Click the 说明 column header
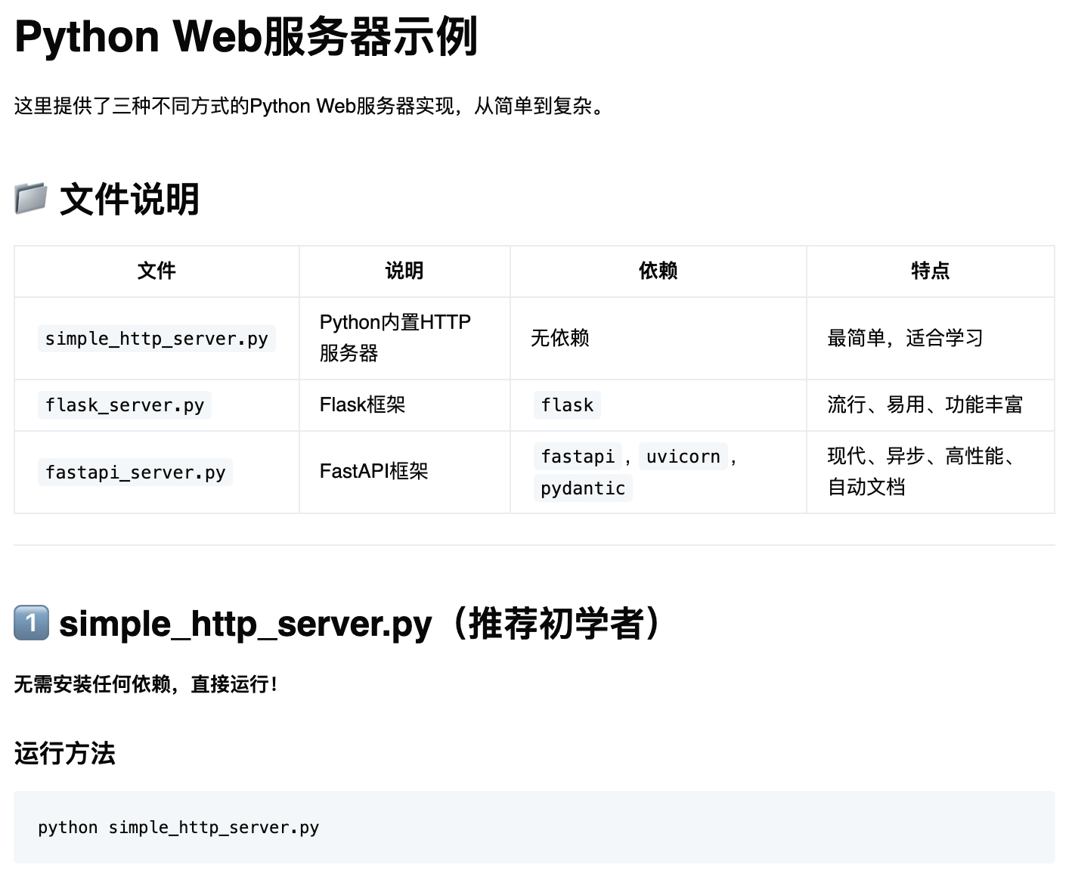The width and height of the screenshot is (1075, 877). 404,271
